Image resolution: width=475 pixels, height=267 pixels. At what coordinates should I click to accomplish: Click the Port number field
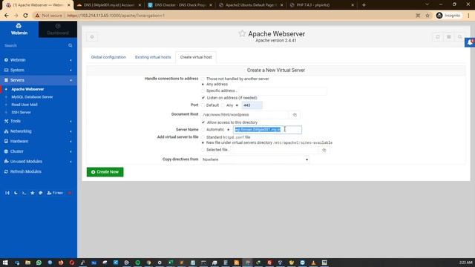tap(252, 105)
